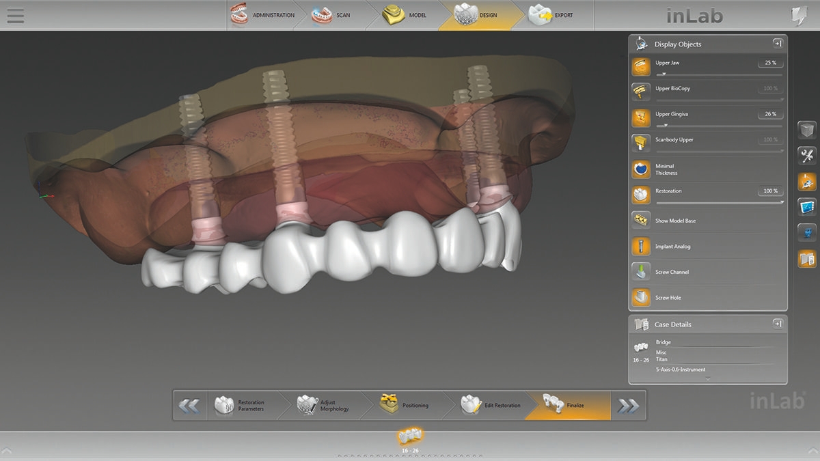
Task: Collapse the Display Objects panel
Action: click(x=778, y=43)
